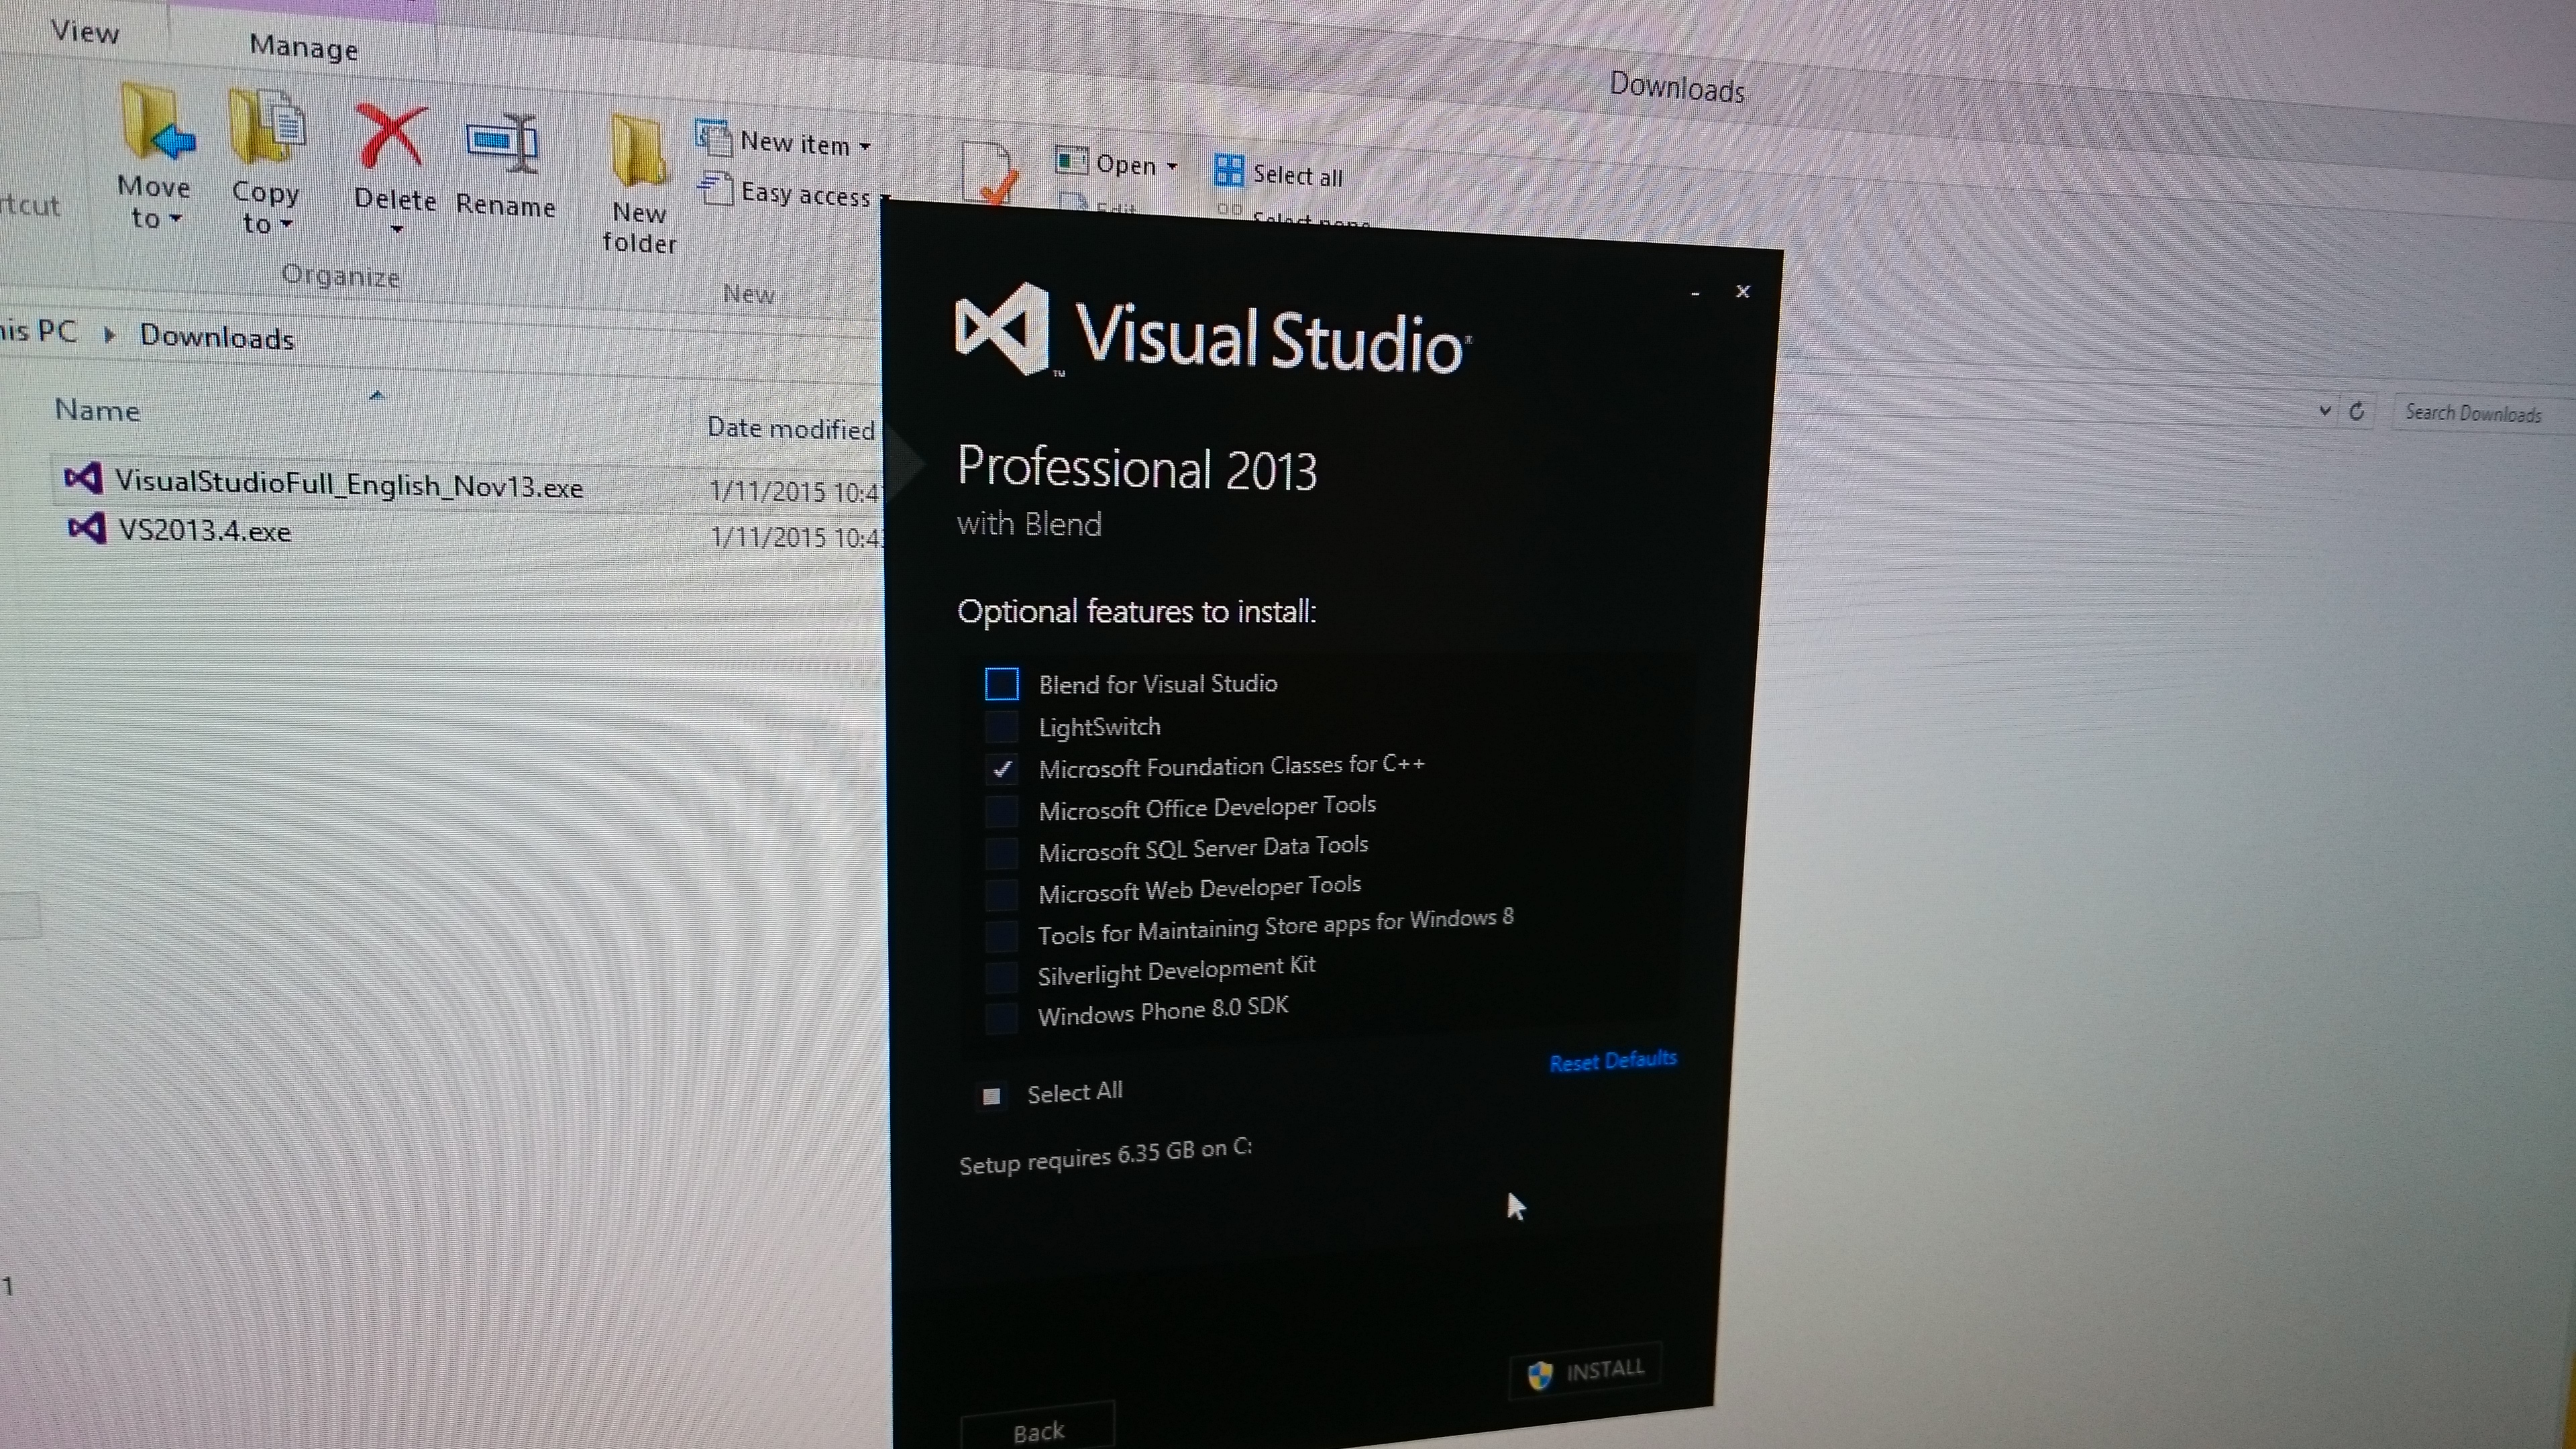The width and height of the screenshot is (2576, 1449).
Task: Sort by the Name column header
Action: [97, 410]
